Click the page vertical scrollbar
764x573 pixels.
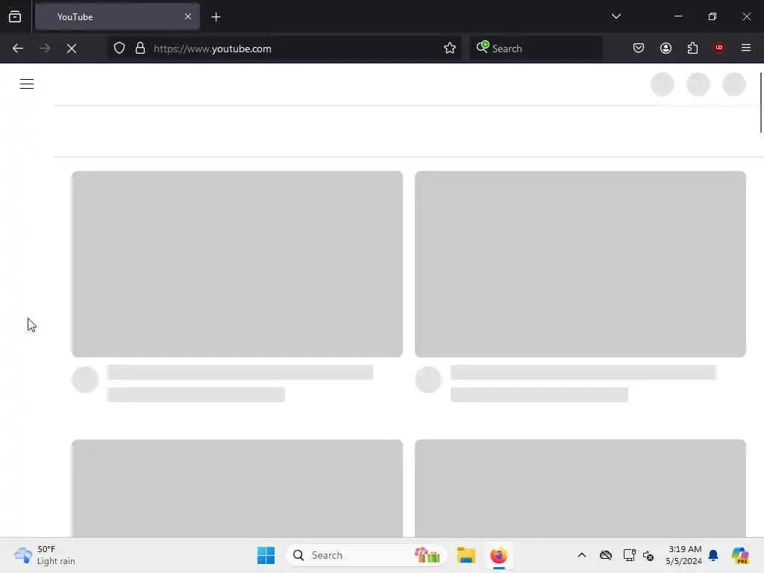[760, 102]
